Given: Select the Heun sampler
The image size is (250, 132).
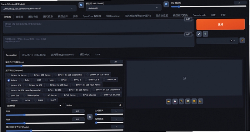Looking at the screenshot, I should click(x=49, y=80).
